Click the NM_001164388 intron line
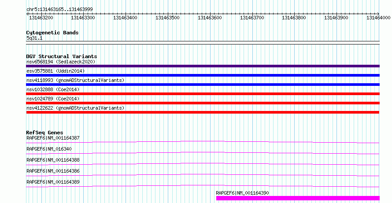Image resolution: width=392 pixels, height=203 pixels. pos(203,163)
